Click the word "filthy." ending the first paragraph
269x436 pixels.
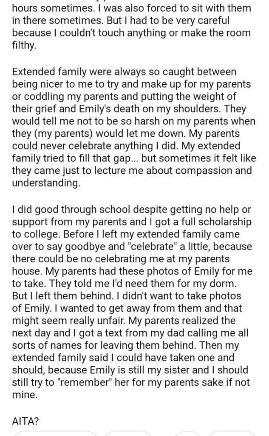(25, 45)
